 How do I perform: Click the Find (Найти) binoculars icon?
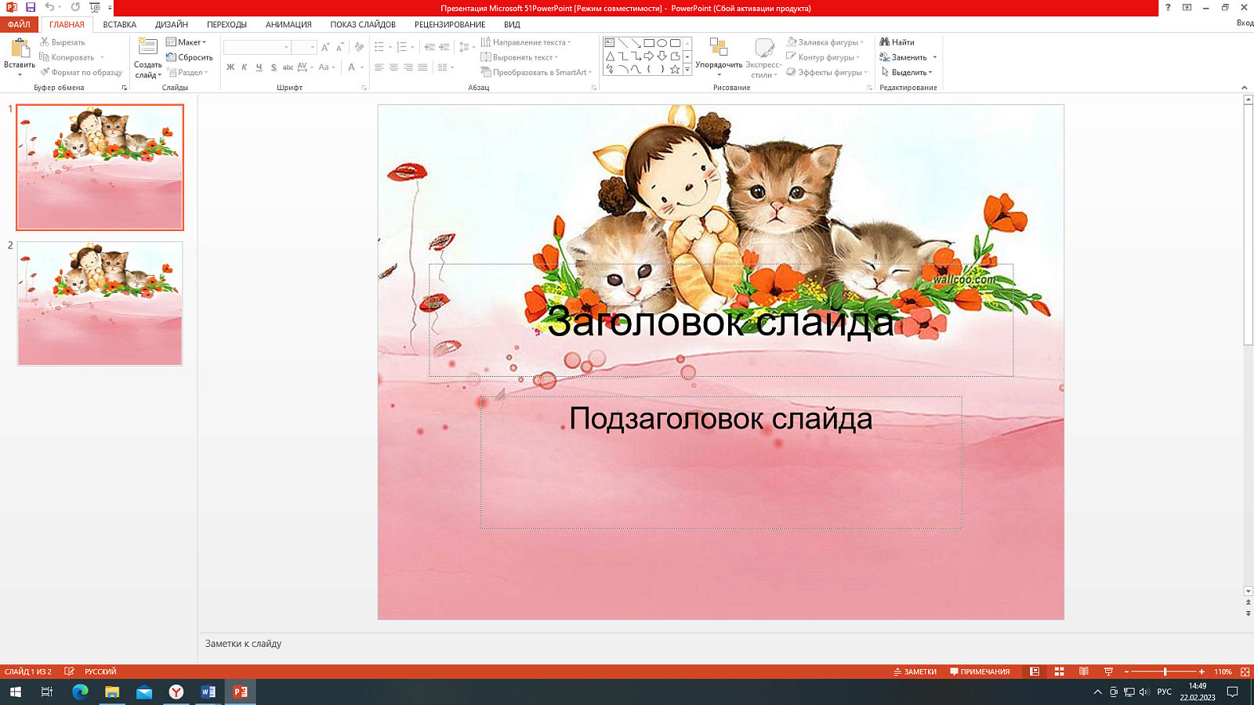885,42
